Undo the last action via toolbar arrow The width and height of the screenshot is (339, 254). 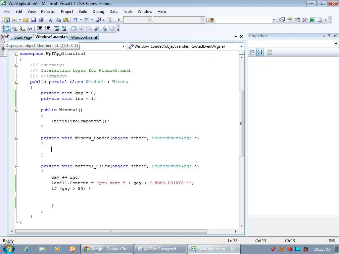(x=75, y=20)
